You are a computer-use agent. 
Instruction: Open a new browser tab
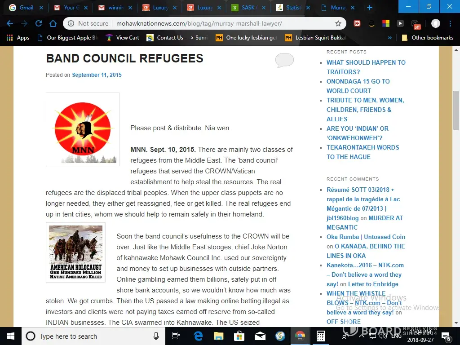point(370,8)
